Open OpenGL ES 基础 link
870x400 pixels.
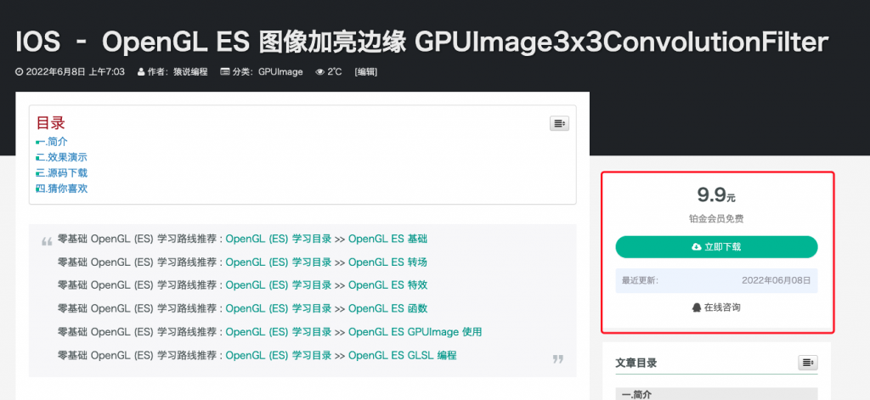tap(387, 239)
